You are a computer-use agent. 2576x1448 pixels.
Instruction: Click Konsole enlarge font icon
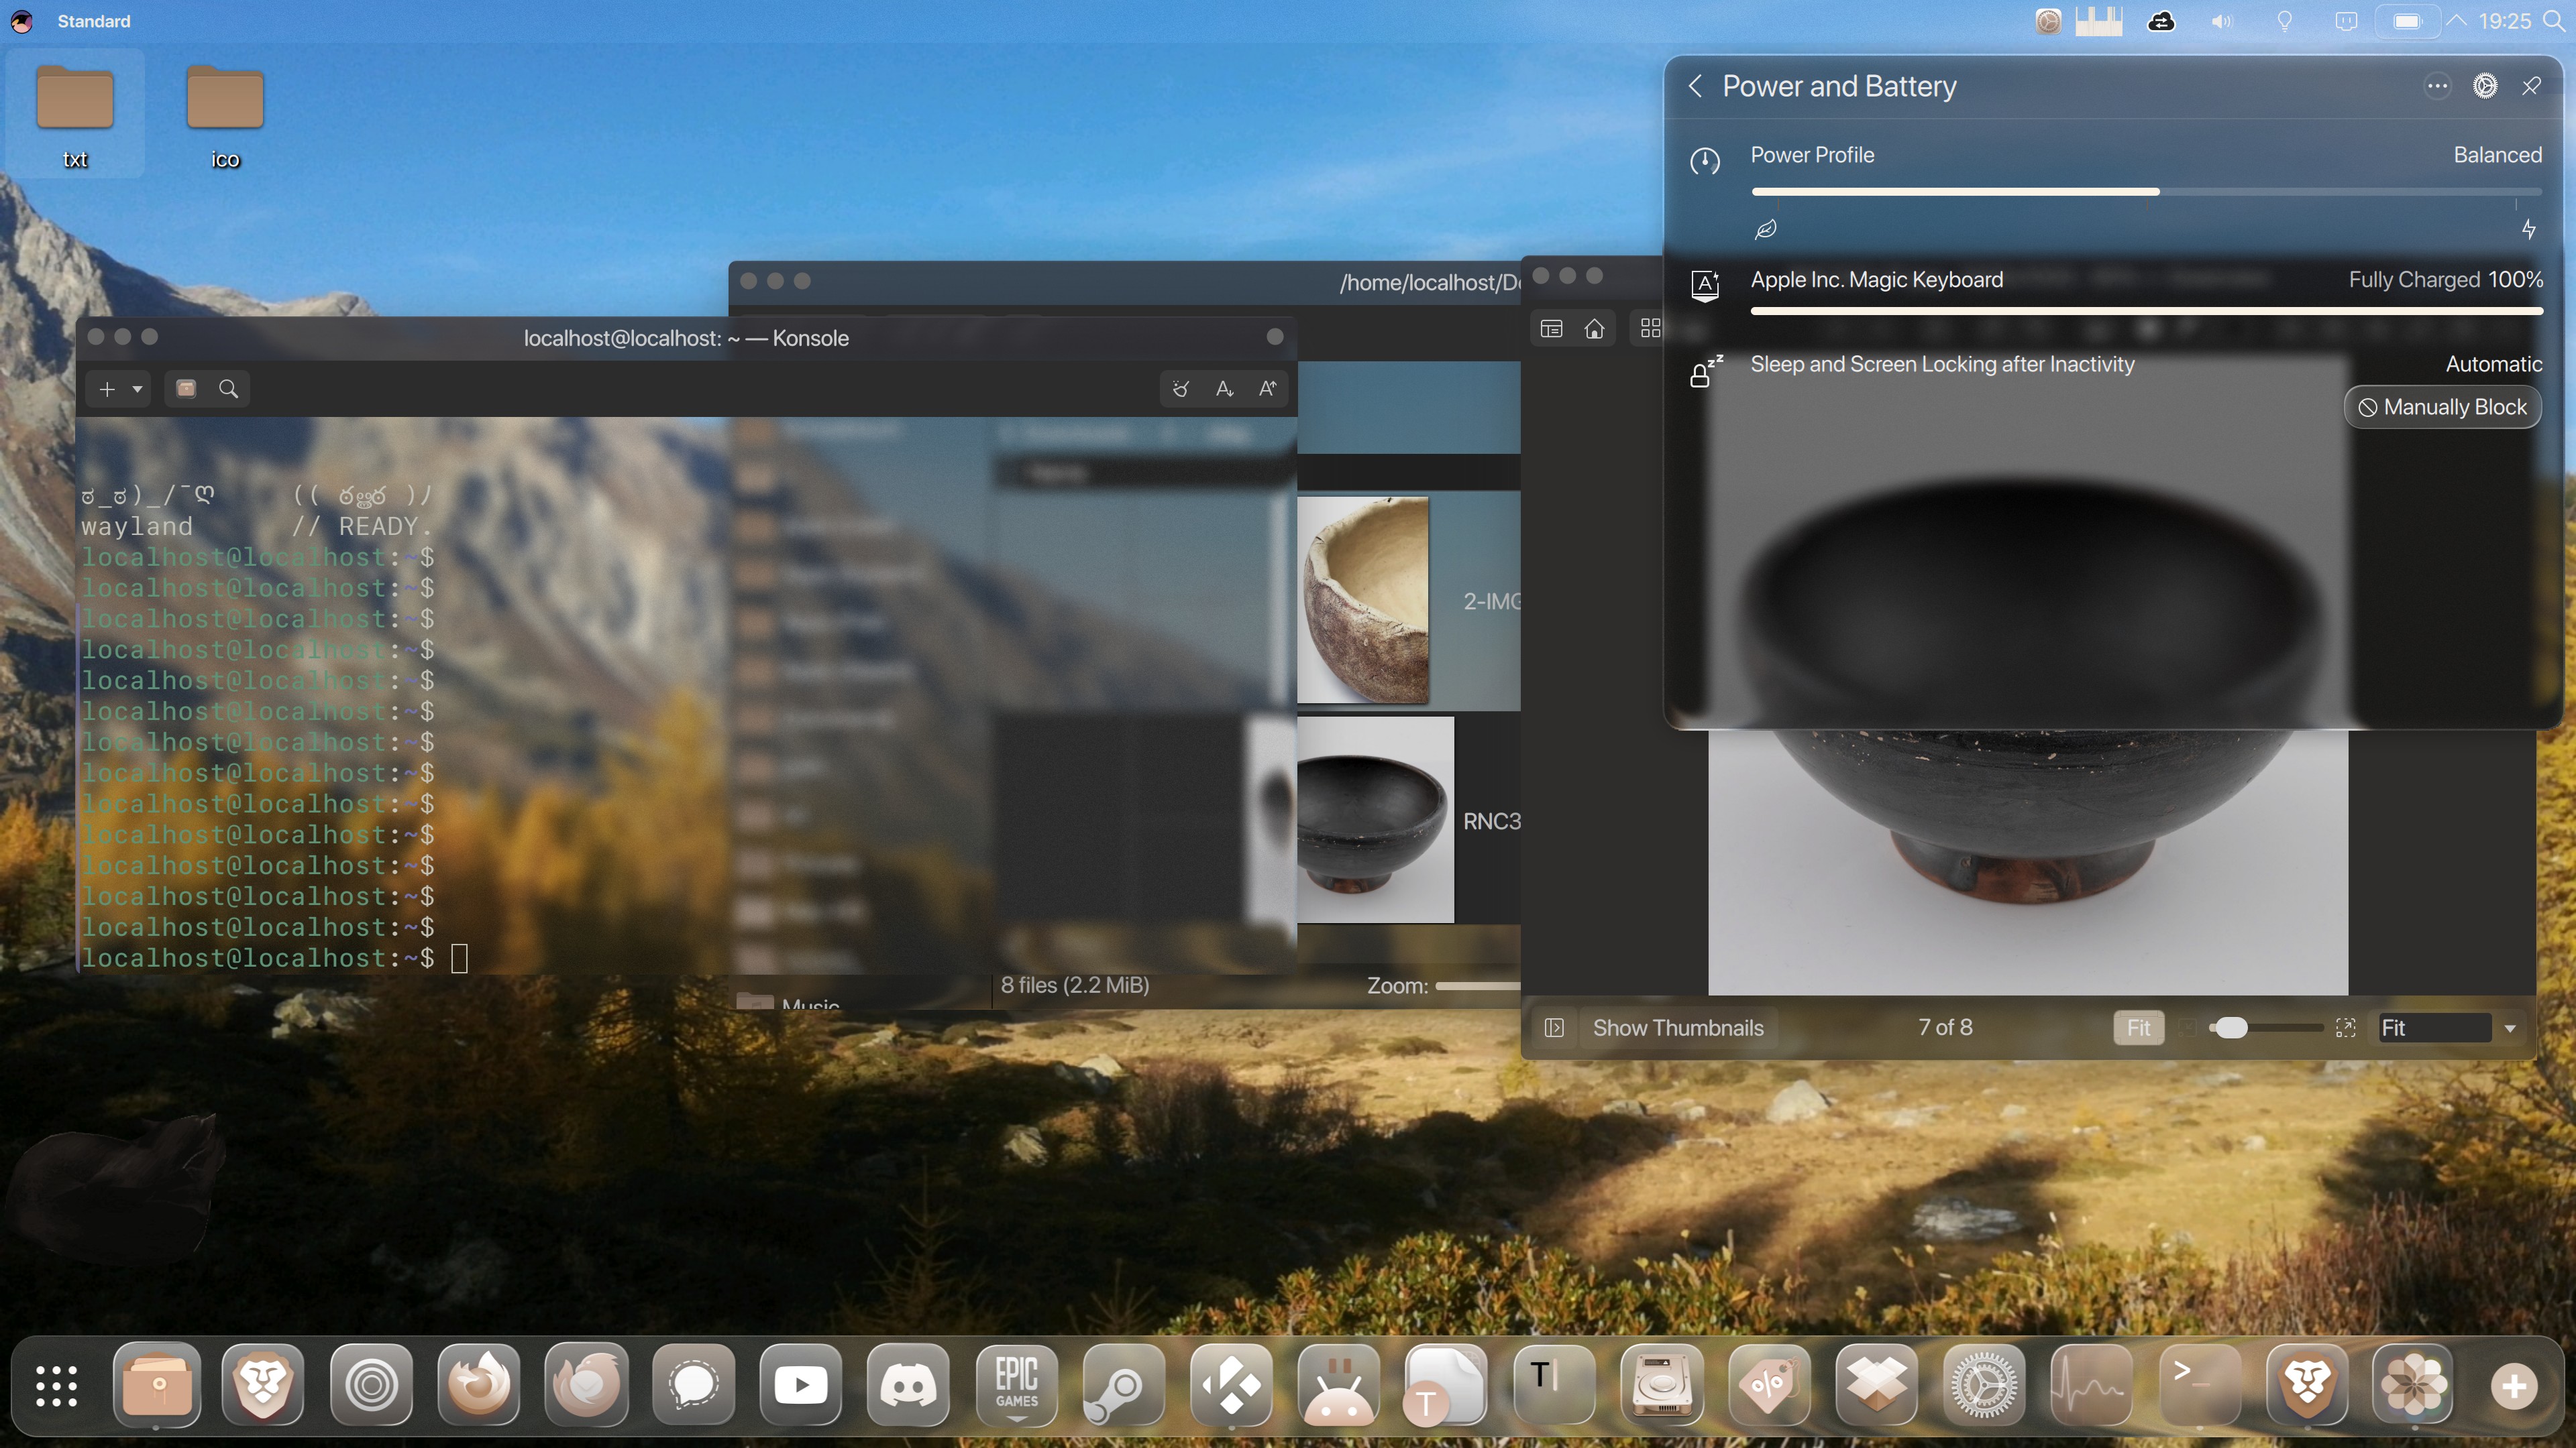[1267, 389]
